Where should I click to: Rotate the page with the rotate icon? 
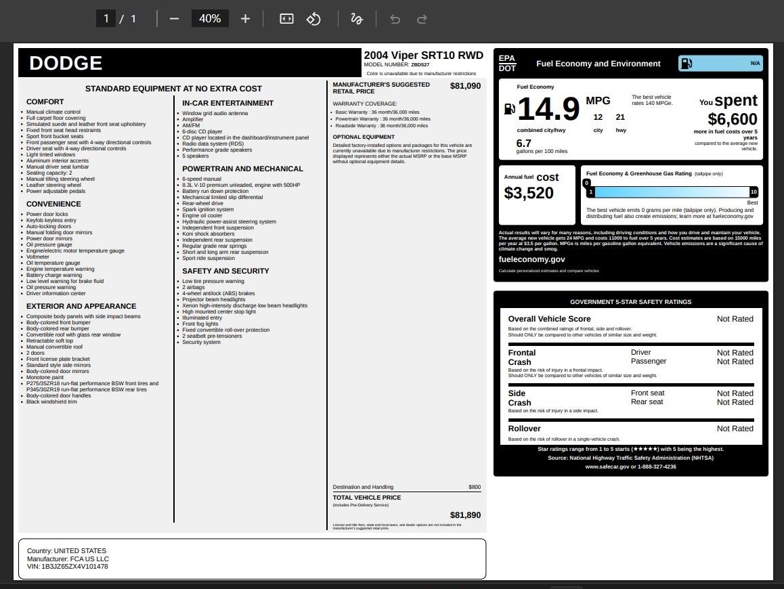[x=313, y=19]
